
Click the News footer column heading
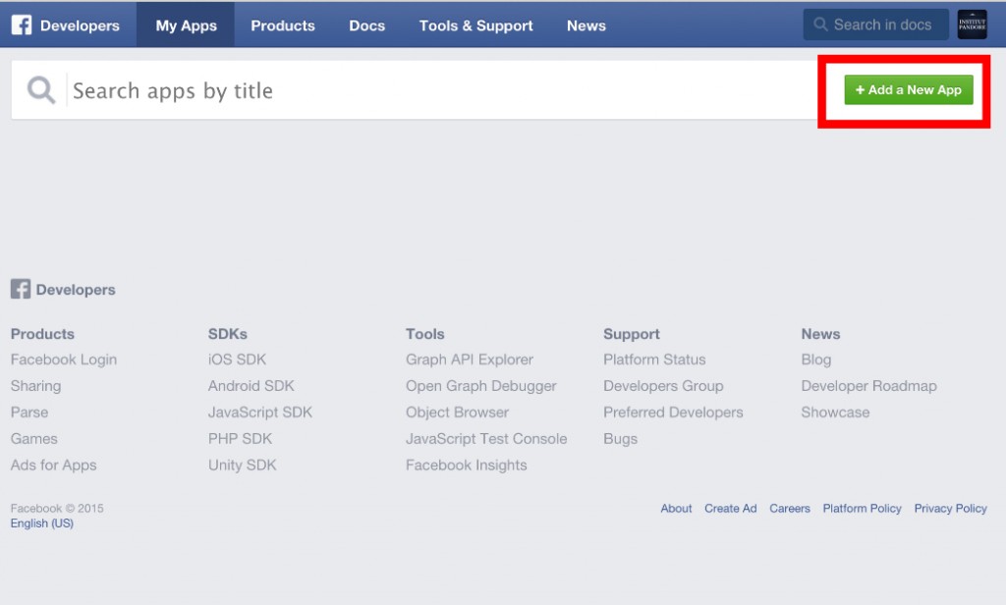click(820, 334)
